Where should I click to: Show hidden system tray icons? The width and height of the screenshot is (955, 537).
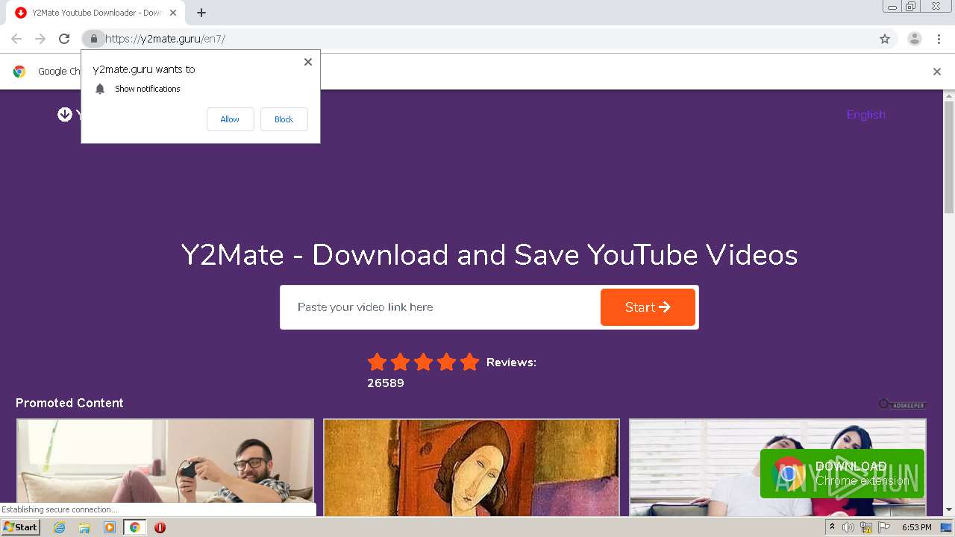832,527
